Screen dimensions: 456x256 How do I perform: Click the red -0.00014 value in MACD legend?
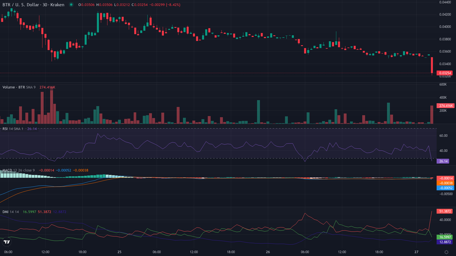pos(46,170)
